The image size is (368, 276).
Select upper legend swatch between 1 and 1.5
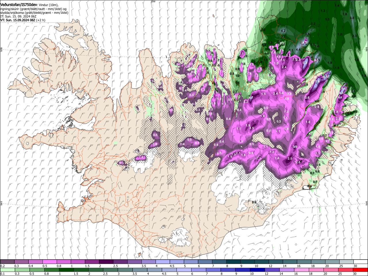point(78,262)
